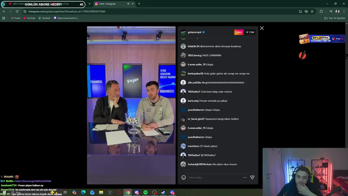348x196 pixels.
Task: Open Discord from the taskbar
Action: click(137, 192)
